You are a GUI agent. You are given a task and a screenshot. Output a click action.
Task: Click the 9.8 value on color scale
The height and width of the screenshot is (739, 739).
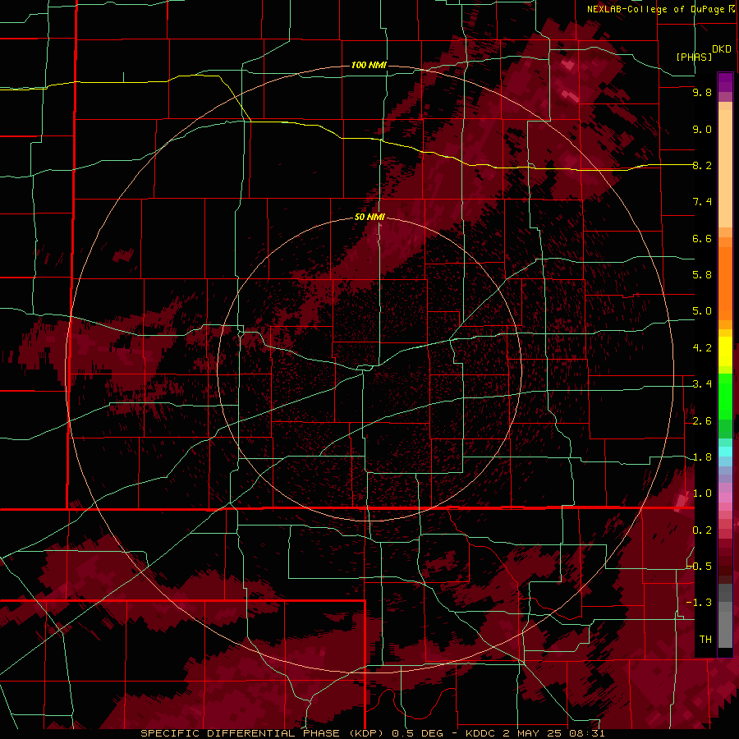(702, 92)
